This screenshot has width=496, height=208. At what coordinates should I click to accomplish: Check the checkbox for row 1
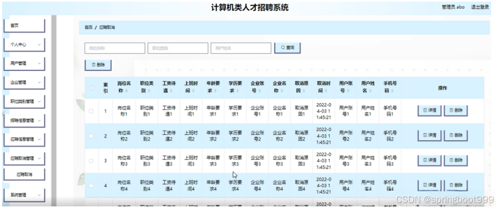tap(91, 111)
